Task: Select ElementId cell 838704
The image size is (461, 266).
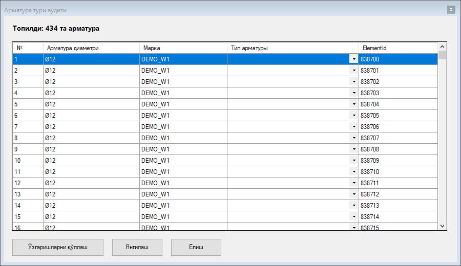Action: point(398,104)
